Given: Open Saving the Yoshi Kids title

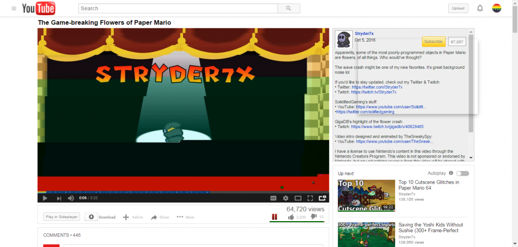Looking at the screenshot, I should 431,227.
